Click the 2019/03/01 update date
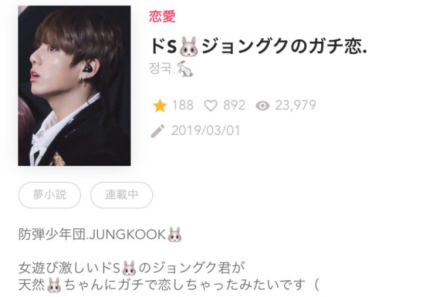 206,131
